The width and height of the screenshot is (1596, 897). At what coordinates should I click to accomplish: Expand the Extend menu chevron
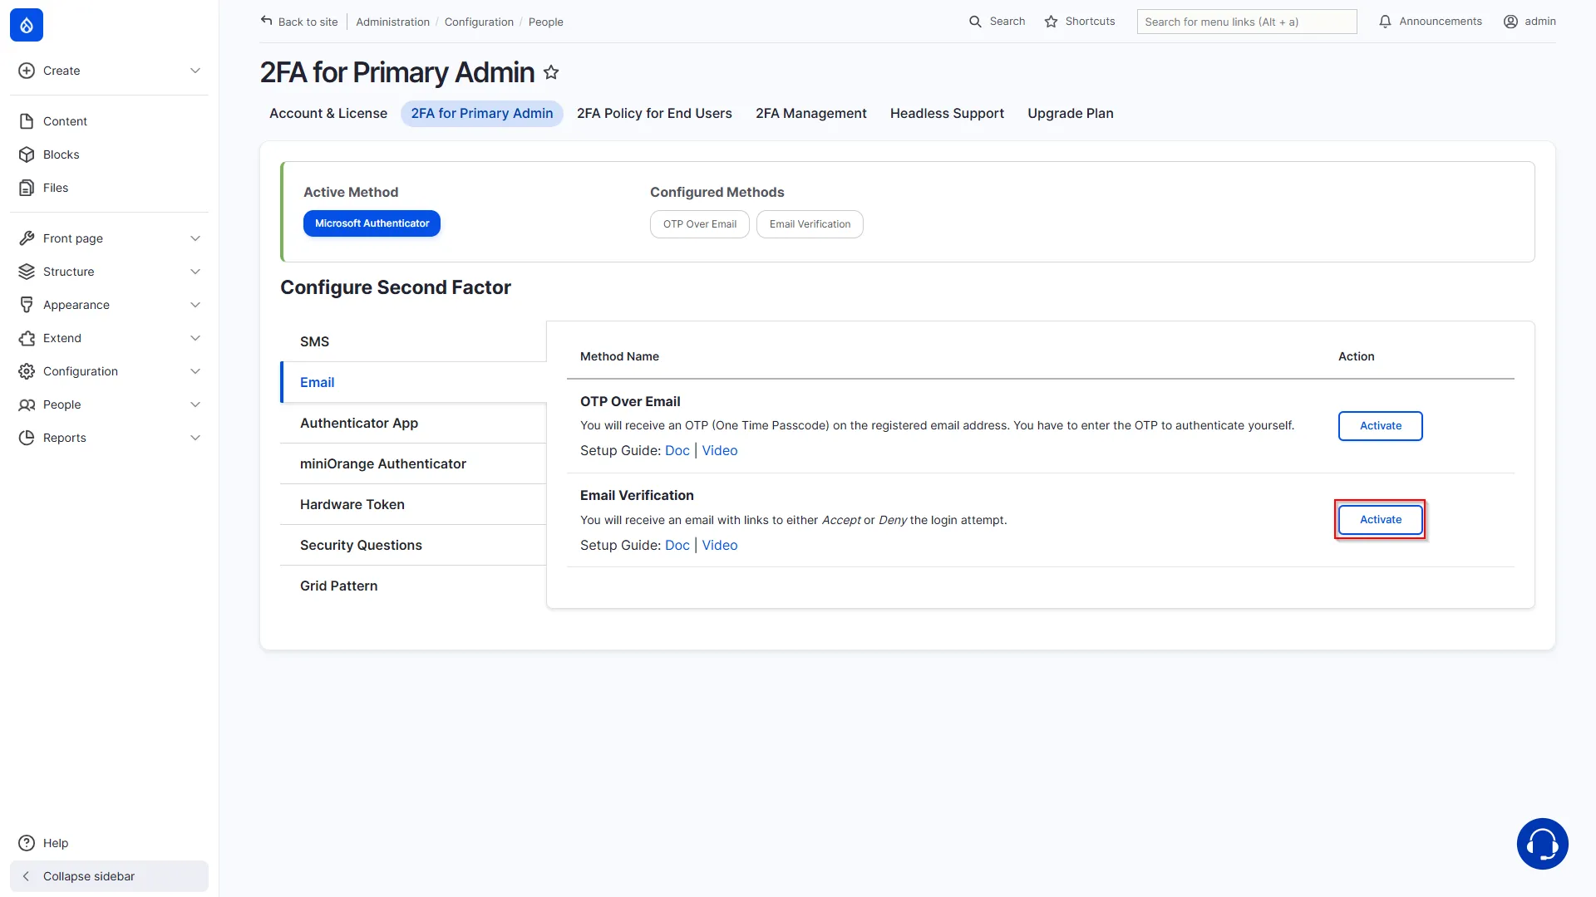[x=195, y=338]
